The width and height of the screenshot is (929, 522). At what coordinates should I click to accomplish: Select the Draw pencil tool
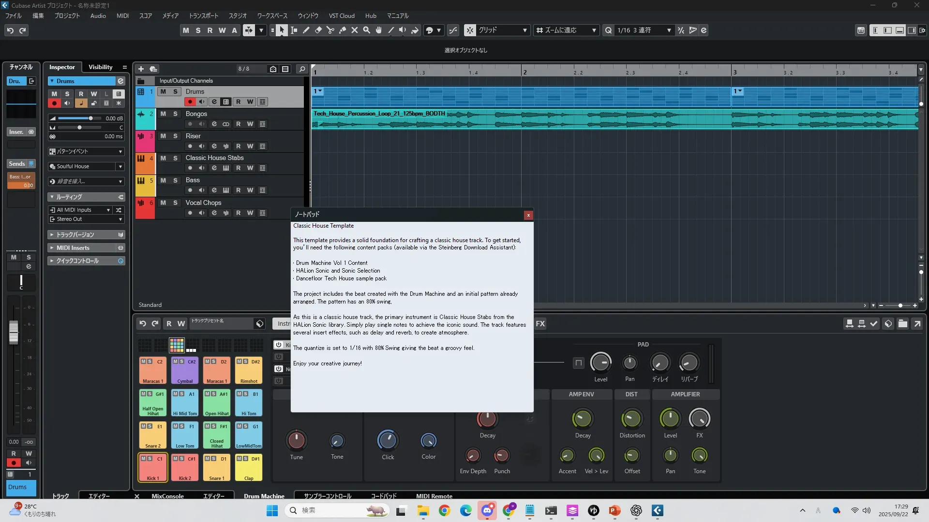(306, 30)
